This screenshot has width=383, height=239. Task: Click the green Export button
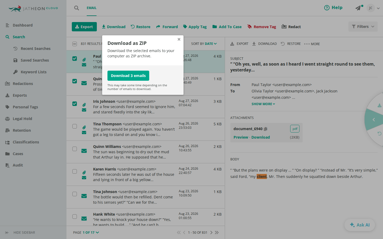84,27
